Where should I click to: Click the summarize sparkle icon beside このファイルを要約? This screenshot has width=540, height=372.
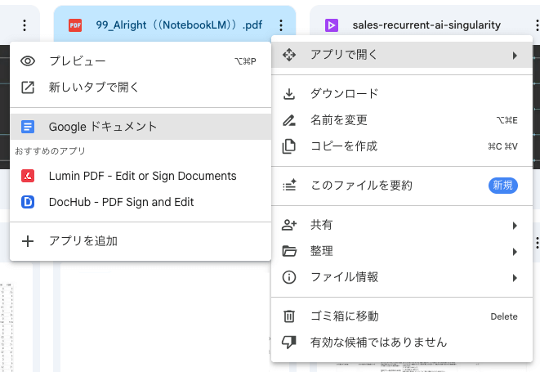point(289,185)
